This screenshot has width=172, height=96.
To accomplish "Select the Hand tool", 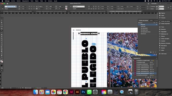I will [2, 55].
